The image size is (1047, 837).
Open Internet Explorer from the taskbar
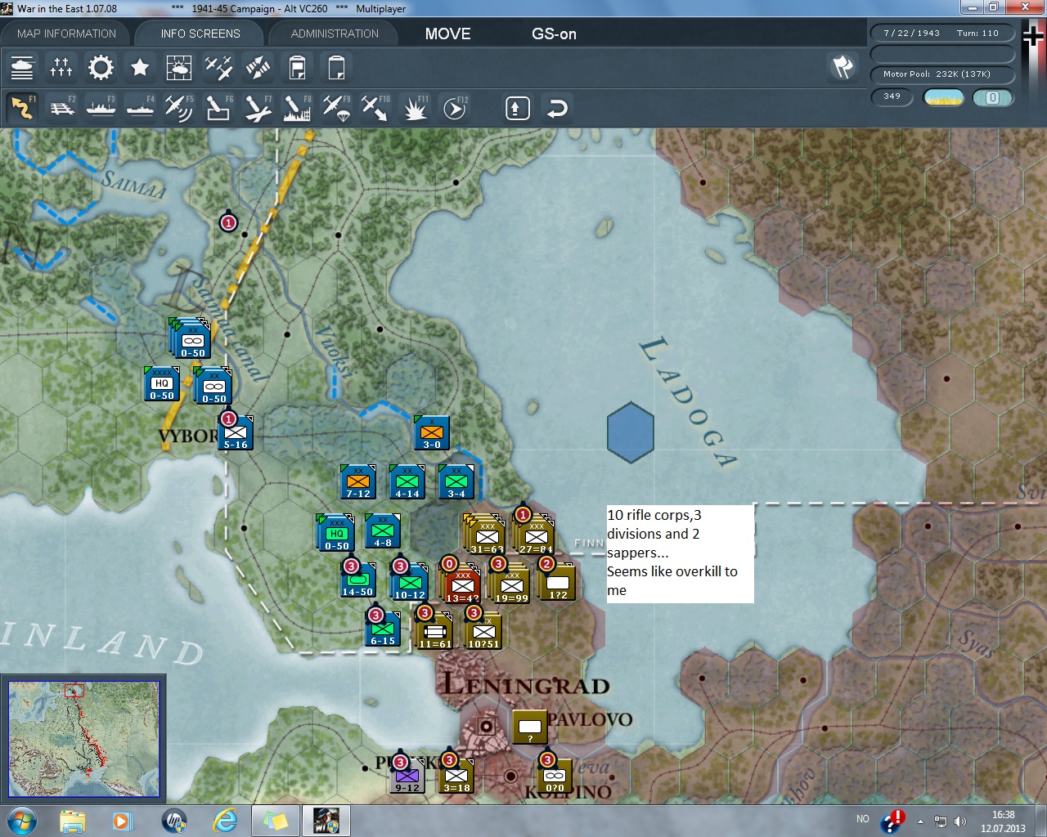tap(225, 821)
